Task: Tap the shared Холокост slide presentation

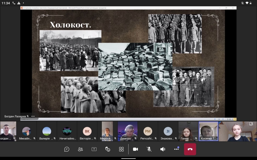Action: pyautogui.click(x=128, y=62)
